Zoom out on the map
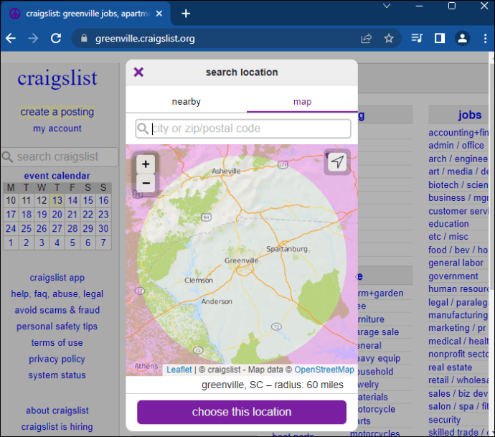 146,183
